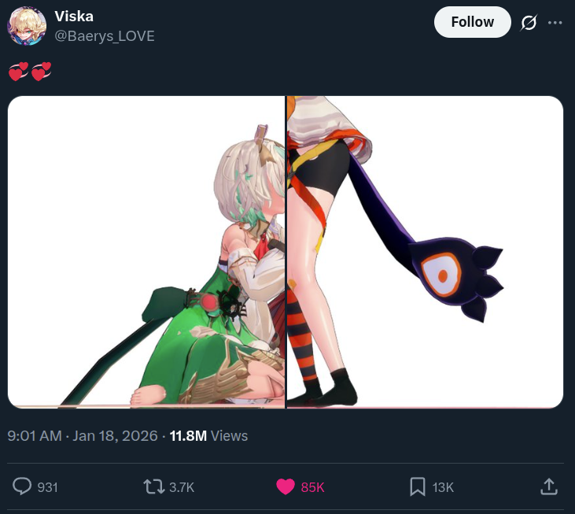Click the repost arrows icon
Screen dimensions: 575x514
(153, 487)
